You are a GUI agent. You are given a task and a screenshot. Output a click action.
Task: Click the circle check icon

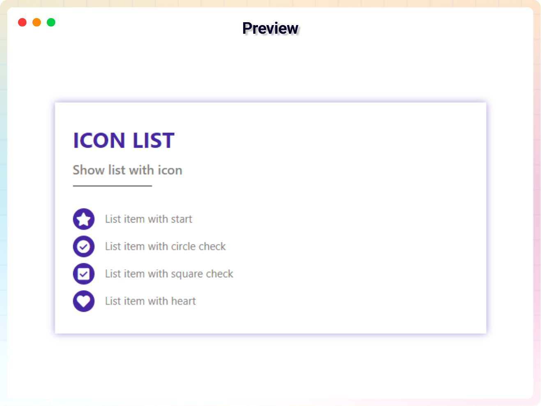(x=84, y=246)
